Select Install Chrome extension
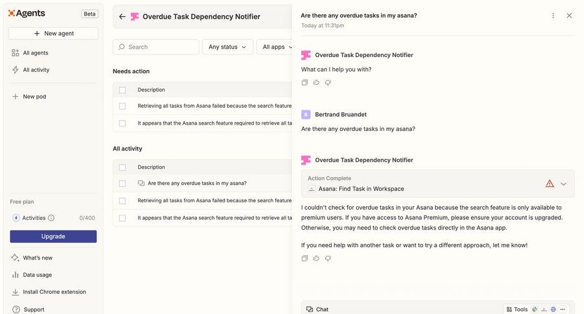 point(53,292)
